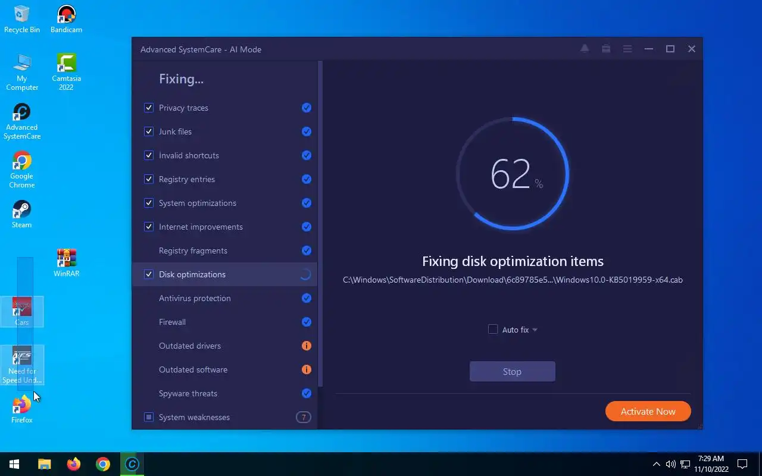Launch Google Chrome from the taskbar
The image size is (762, 476).
coord(103,464)
